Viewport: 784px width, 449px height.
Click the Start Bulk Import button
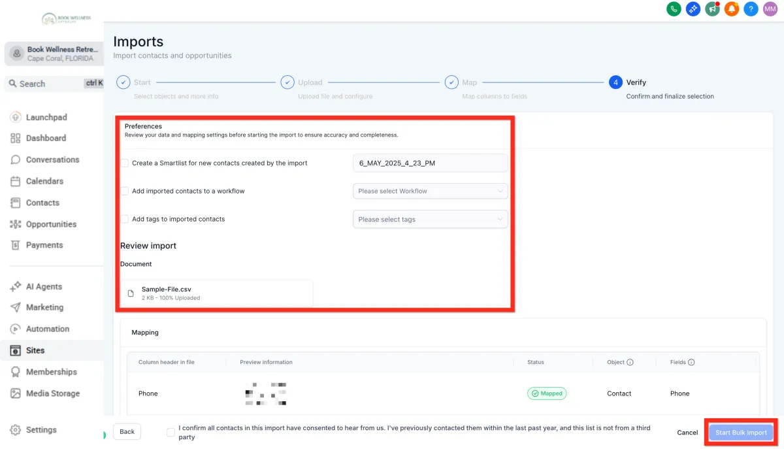click(741, 433)
